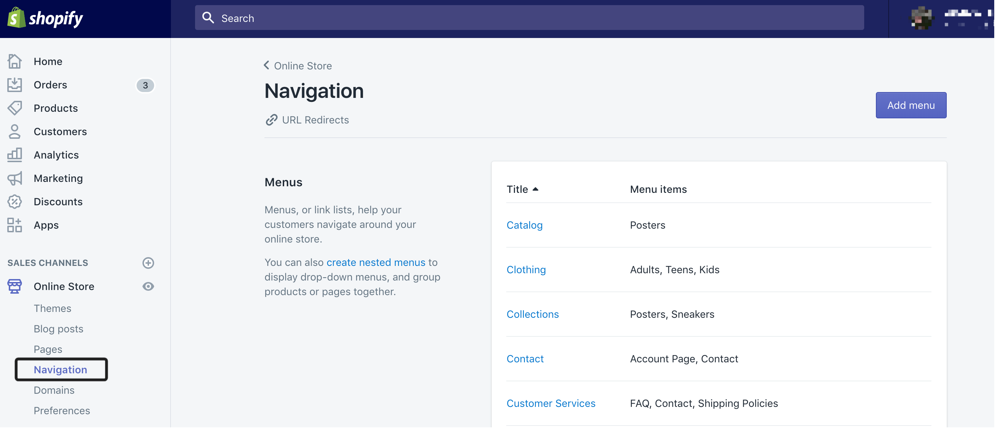Open the URL Redirects link

pos(315,120)
